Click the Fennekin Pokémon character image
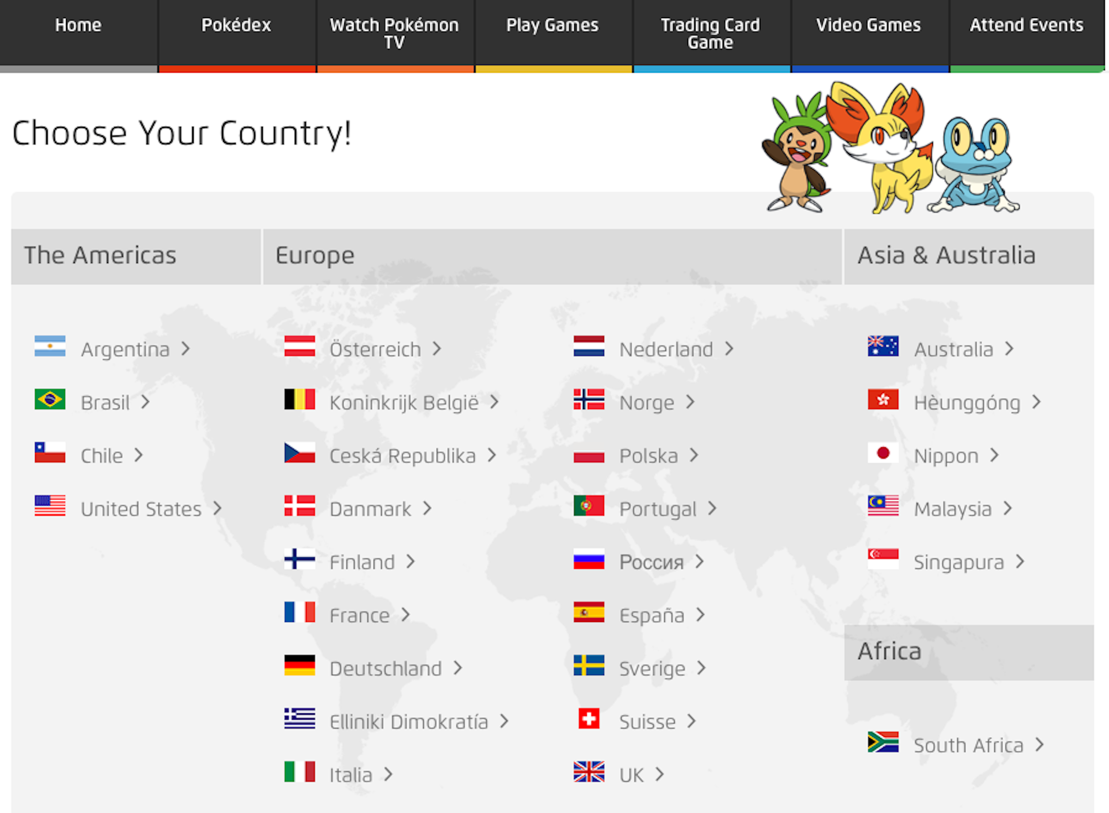Screen dimensions: 1109x813 pos(880,148)
